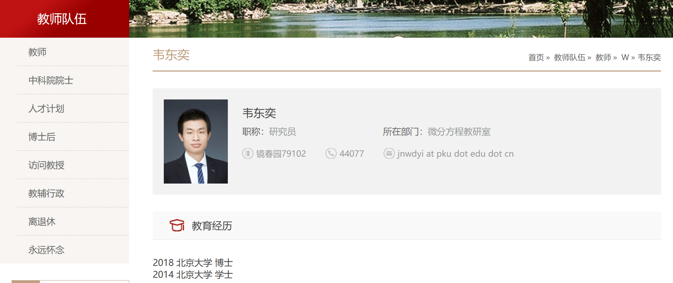Image resolution: width=673 pixels, height=283 pixels.
Task: Click the name 韦东奕 in the profile card
Action: (x=259, y=113)
